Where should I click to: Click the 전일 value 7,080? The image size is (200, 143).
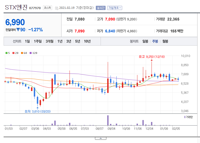click(80, 19)
